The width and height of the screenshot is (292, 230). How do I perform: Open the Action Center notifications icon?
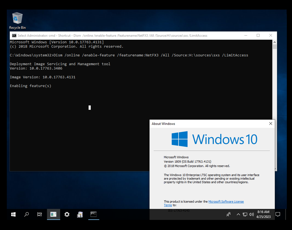(x=278, y=214)
